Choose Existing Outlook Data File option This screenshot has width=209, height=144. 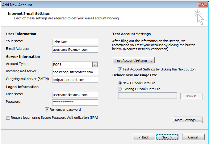click(x=120, y=89)
